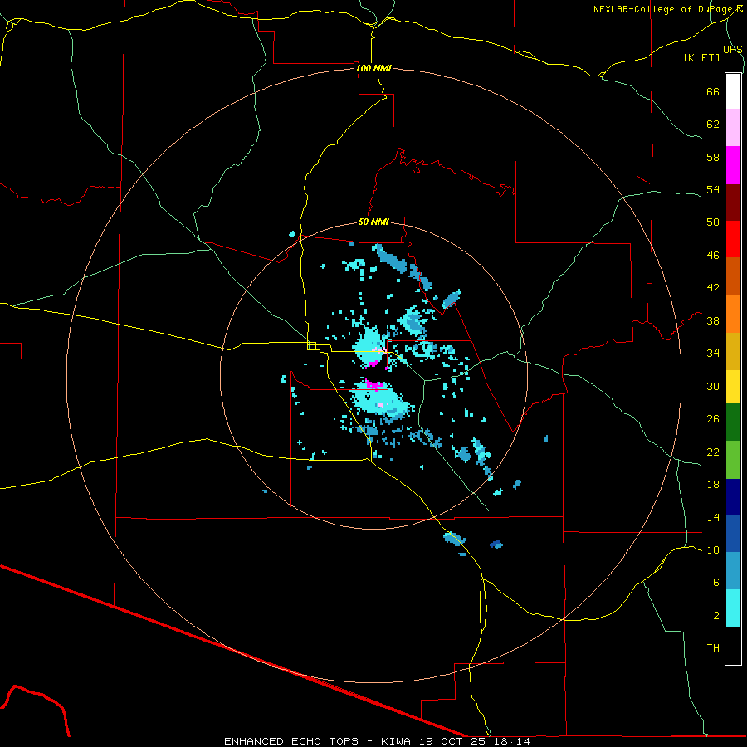Screen dimensions: 747x747
Task: Click the ENHANCED ECHO TOPS KIWA timestamp caption
Action: pyautogui.click(x=377, y=741)
